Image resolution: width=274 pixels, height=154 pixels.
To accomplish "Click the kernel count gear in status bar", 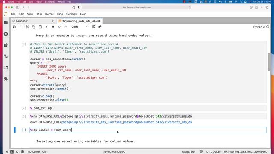I will click(x=22, y=151).
